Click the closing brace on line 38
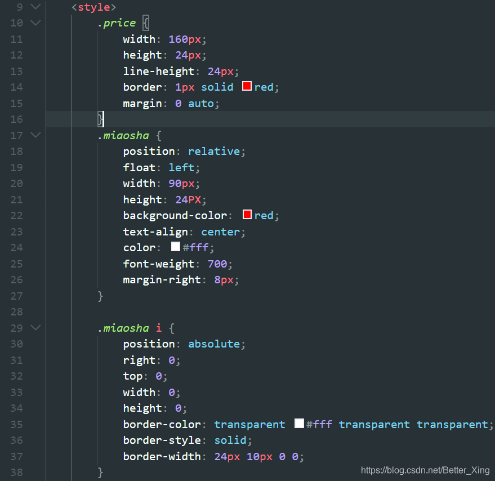 coord(100,473)
